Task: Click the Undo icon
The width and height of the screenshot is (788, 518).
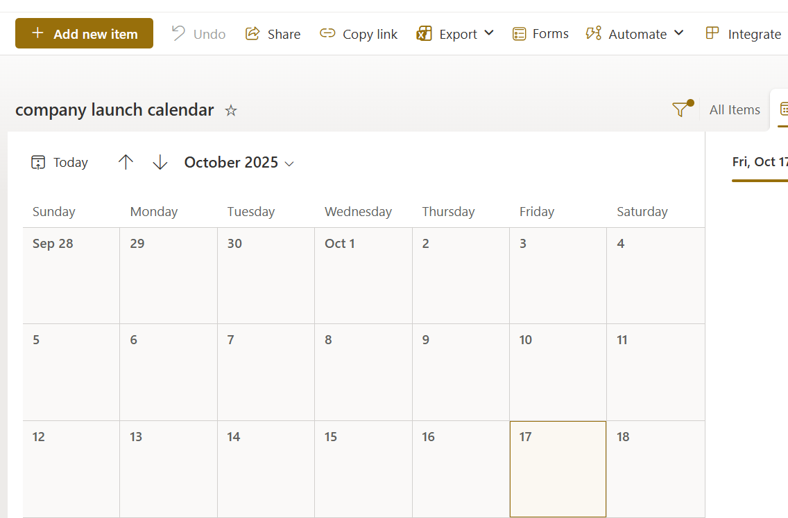Action: click(178, 33)
